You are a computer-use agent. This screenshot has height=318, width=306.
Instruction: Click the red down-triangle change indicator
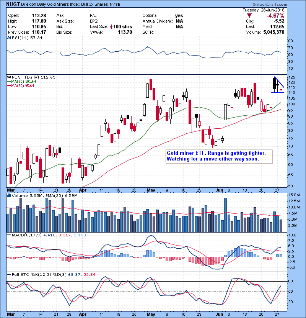point(249,16)
